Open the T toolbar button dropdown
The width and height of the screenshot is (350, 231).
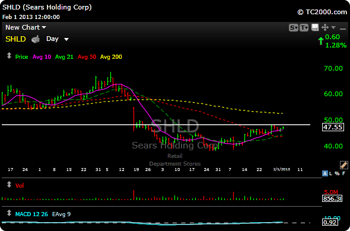click(x=304, y=28)
